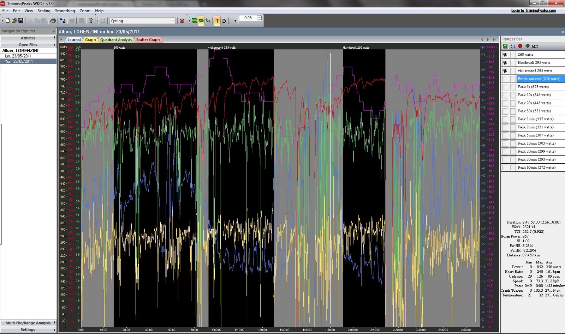Close the workout document with the white X
This screenshot has width=565, height=334.
pyautogui.click(x=563, y=32)
